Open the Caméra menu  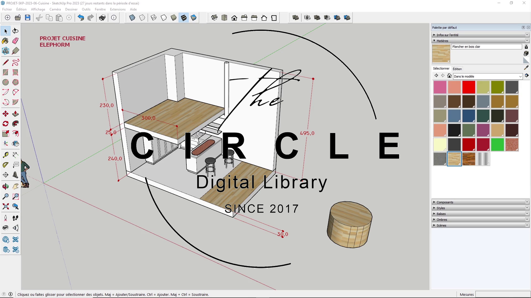pos(55,9)
